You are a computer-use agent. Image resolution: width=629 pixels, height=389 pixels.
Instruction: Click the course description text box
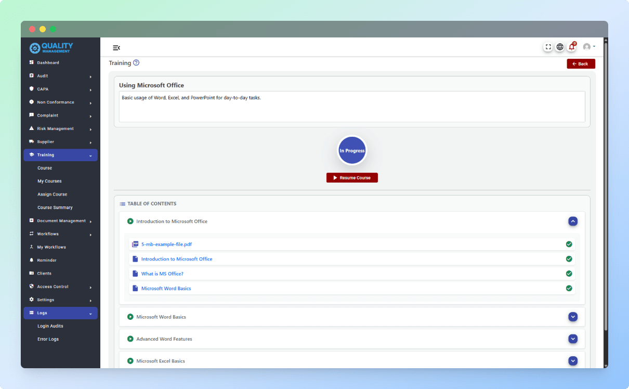352,107
